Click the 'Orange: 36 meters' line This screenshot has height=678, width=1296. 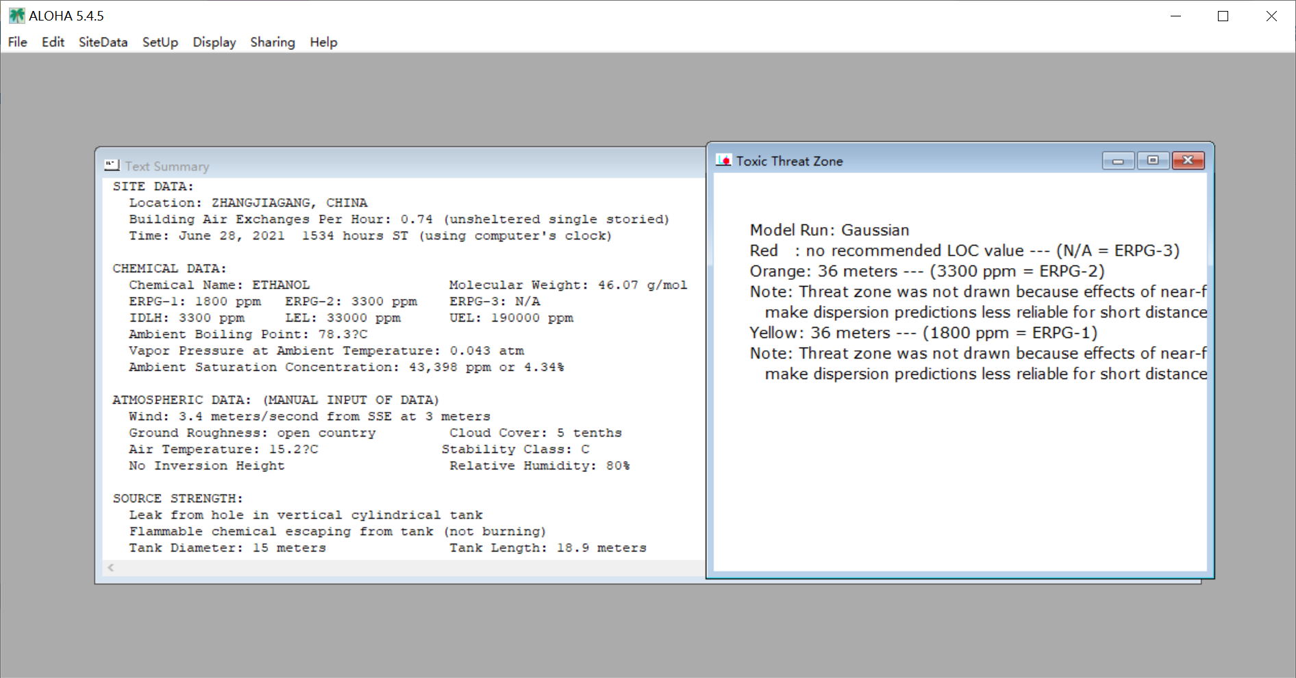[x=927, y=271]
